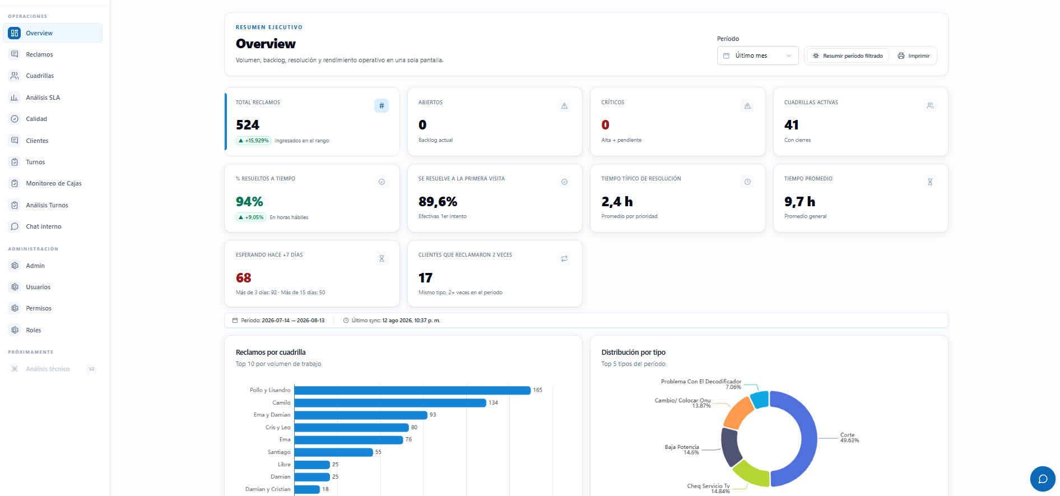This screenshot has width=1060, height=496.
Task: Click the dark Baja Potencia donut segment
Action: point(730,447)
